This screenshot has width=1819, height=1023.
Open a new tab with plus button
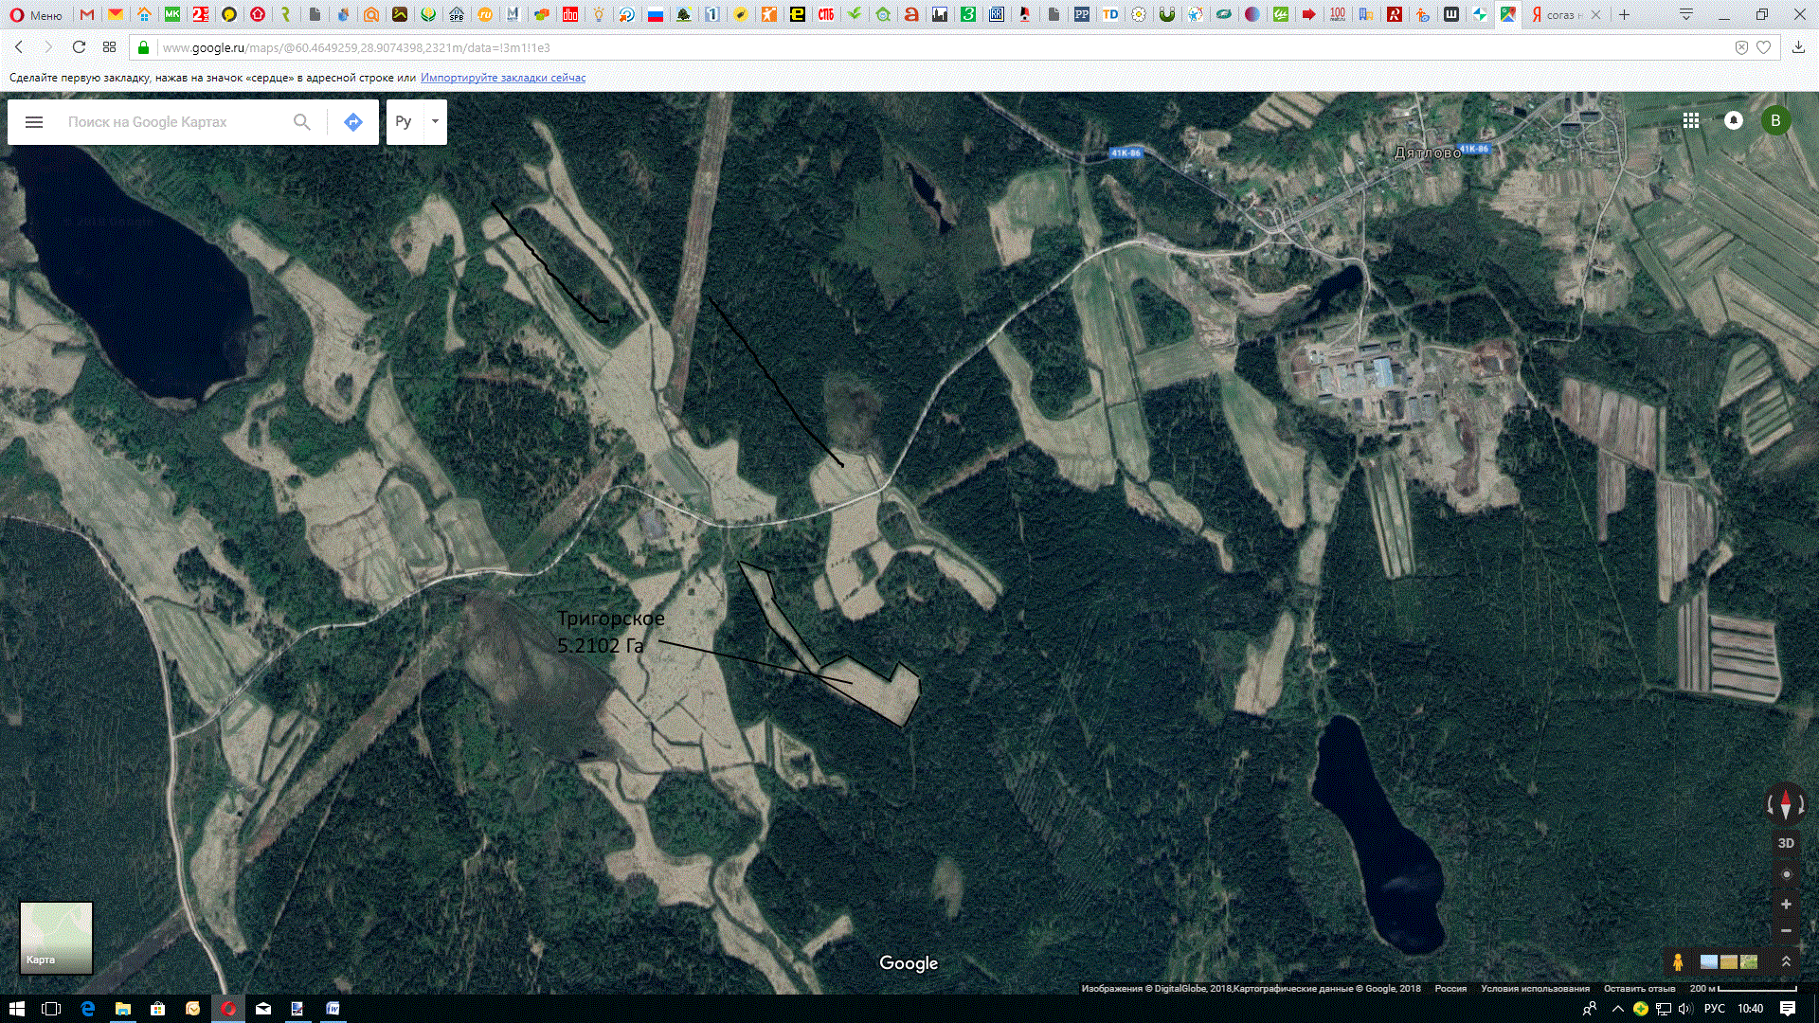tap(1625, 14)
